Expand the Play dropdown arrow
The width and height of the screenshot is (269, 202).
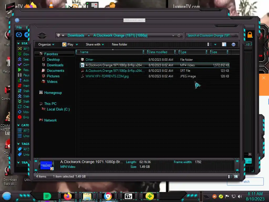tap(77, 44)
